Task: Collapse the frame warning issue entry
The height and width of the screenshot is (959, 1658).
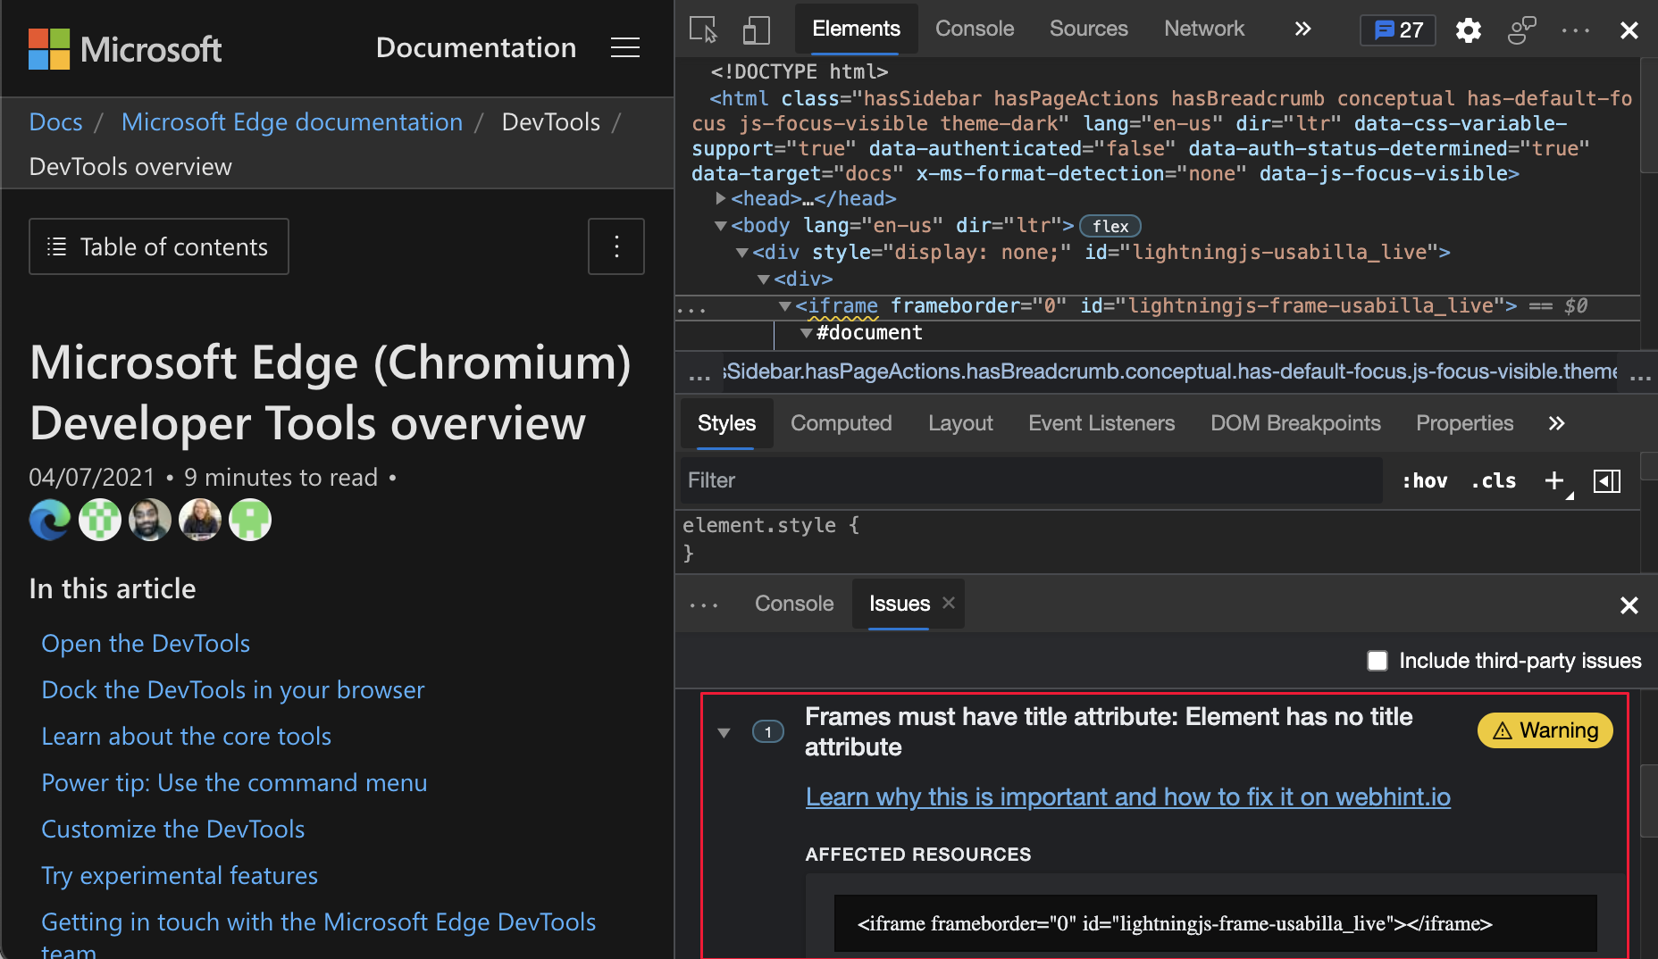Action: coord(724,731)
